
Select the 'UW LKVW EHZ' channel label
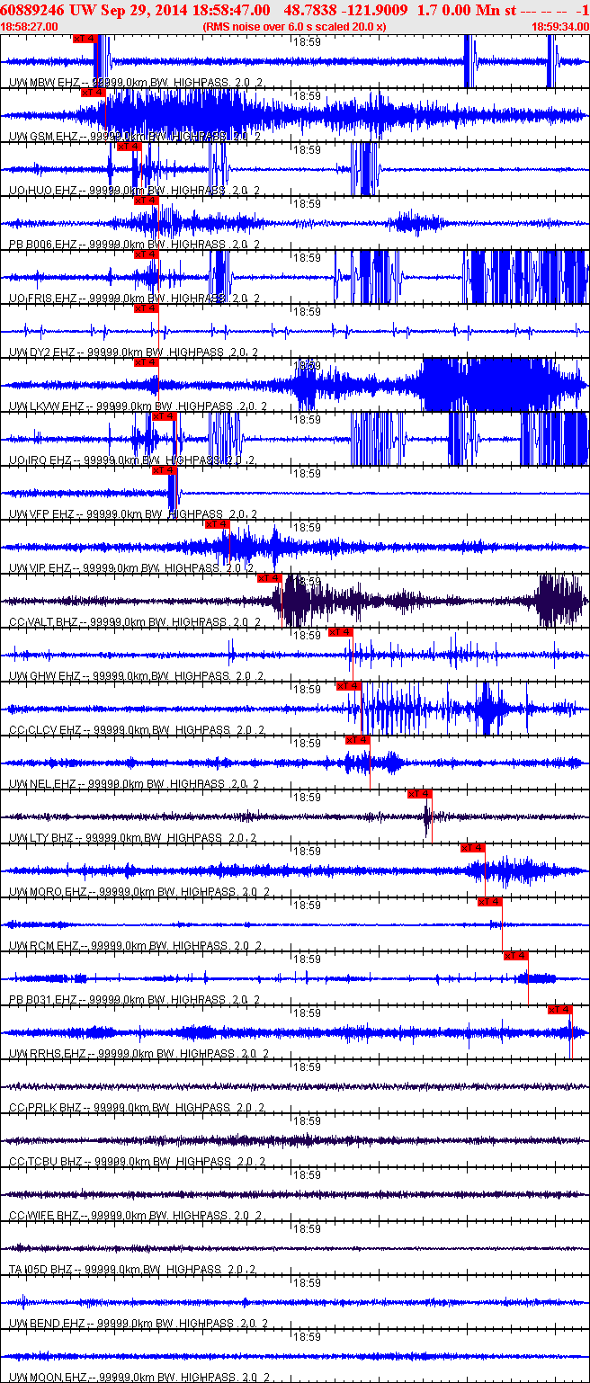coord(47,406)
